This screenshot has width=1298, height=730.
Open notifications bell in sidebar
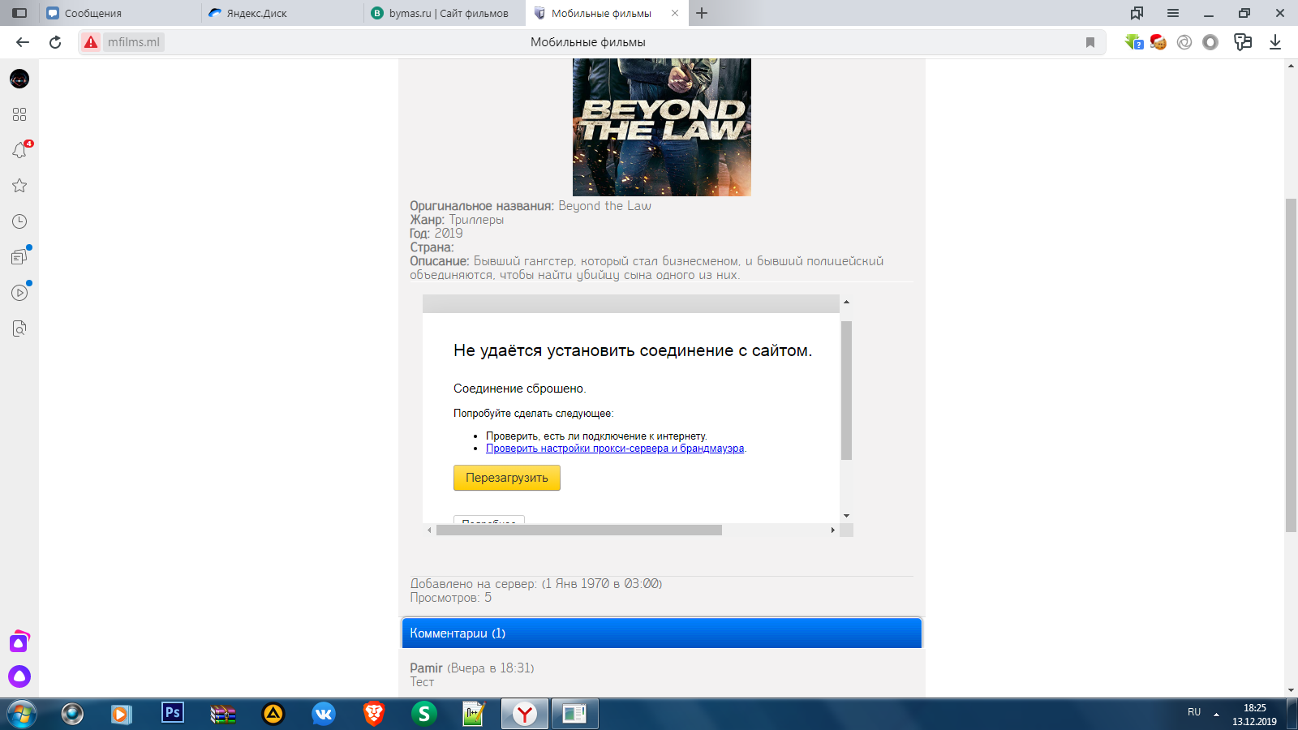click(x=19, y=150)
